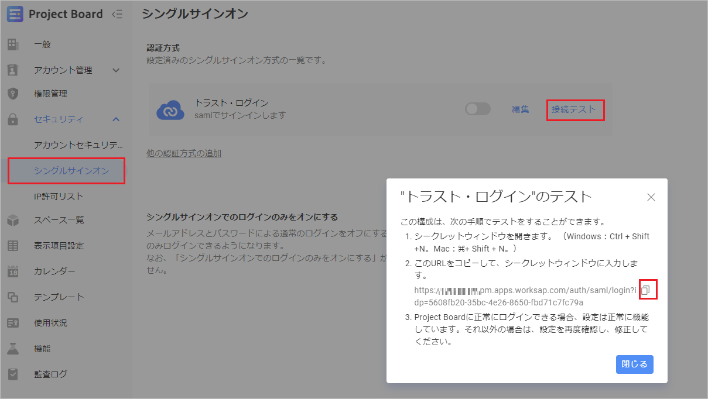The width and height of the screenshot is (708, 399).
Task: Open the IP許可リスト submenu item
Action: point(59,197)
